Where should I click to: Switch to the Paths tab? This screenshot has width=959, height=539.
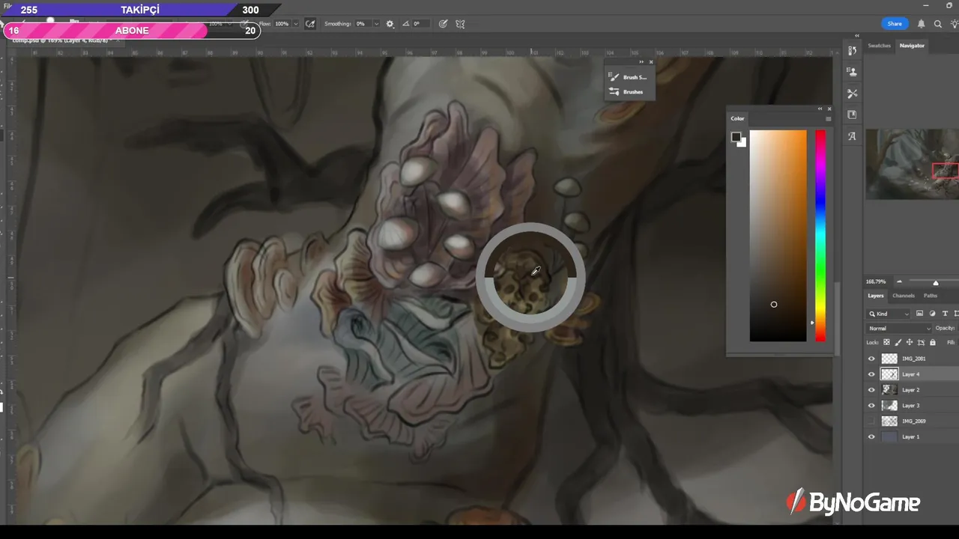click(930, 296)
